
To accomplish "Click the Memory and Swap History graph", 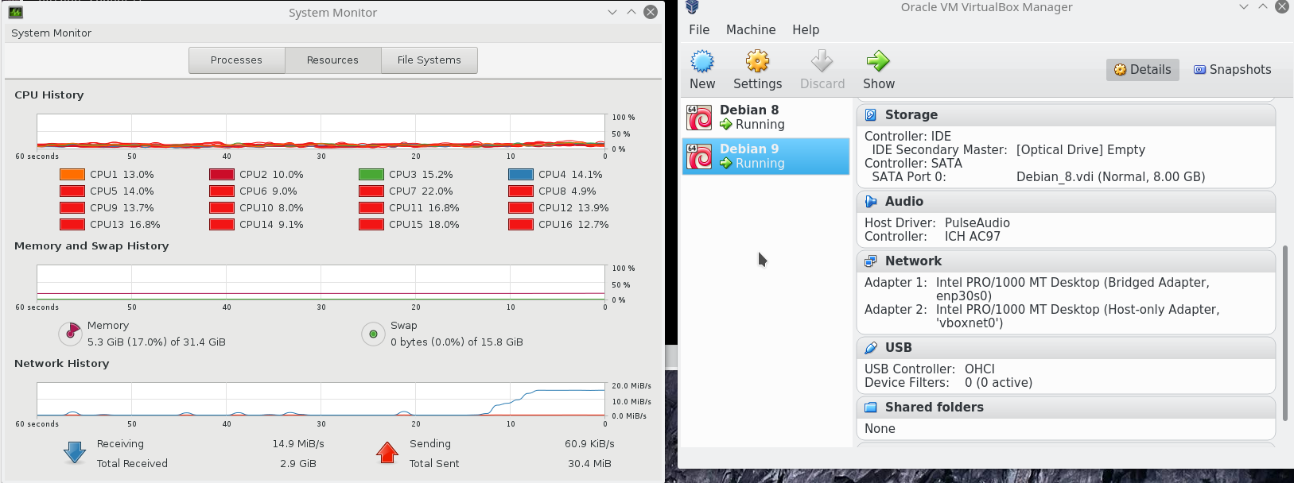I will [321, 283].
